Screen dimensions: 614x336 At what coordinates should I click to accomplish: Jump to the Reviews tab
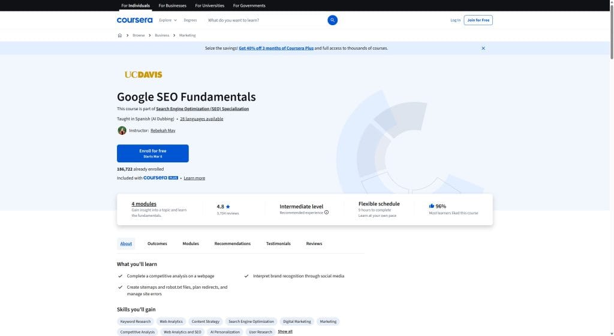(314, 244)
